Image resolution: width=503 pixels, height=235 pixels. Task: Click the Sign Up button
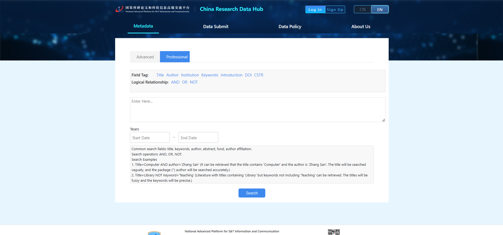point(335,10)
